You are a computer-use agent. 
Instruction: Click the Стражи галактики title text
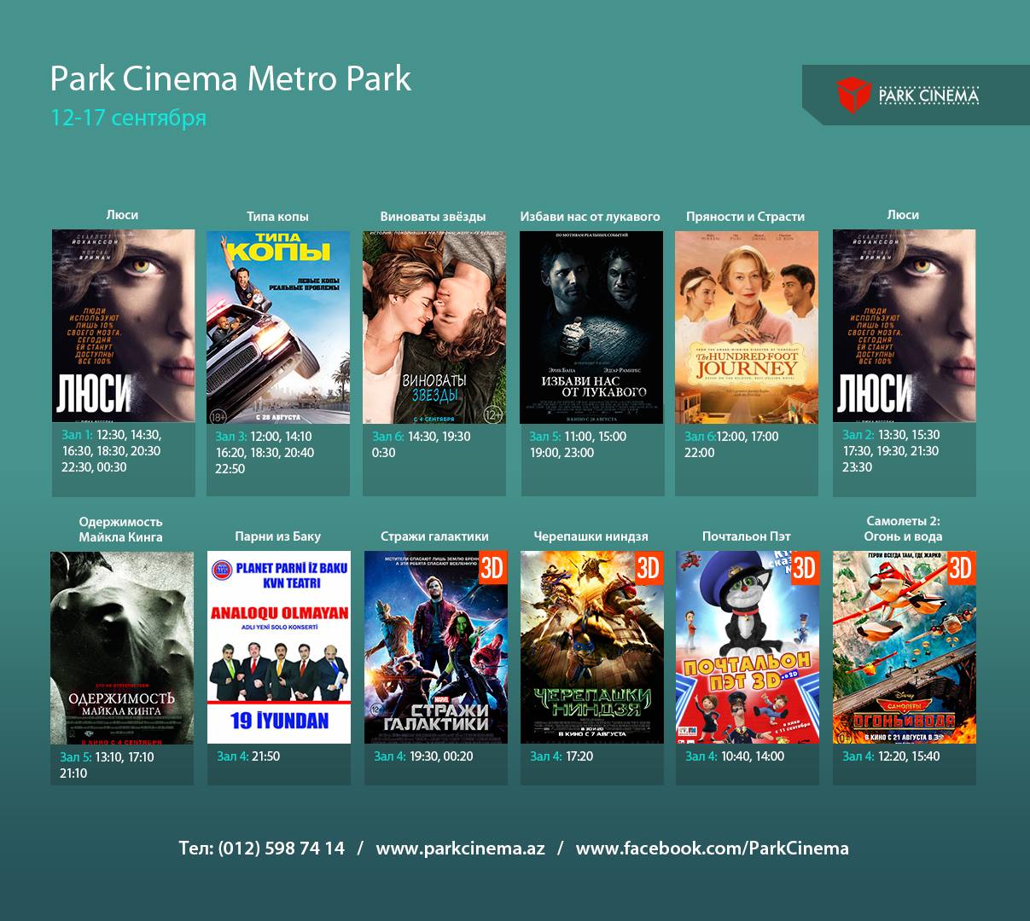[x=434, y=536]
